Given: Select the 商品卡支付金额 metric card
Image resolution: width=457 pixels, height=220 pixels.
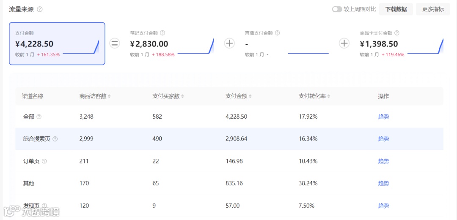Looking at the screenshot, I should click(401, 43).
